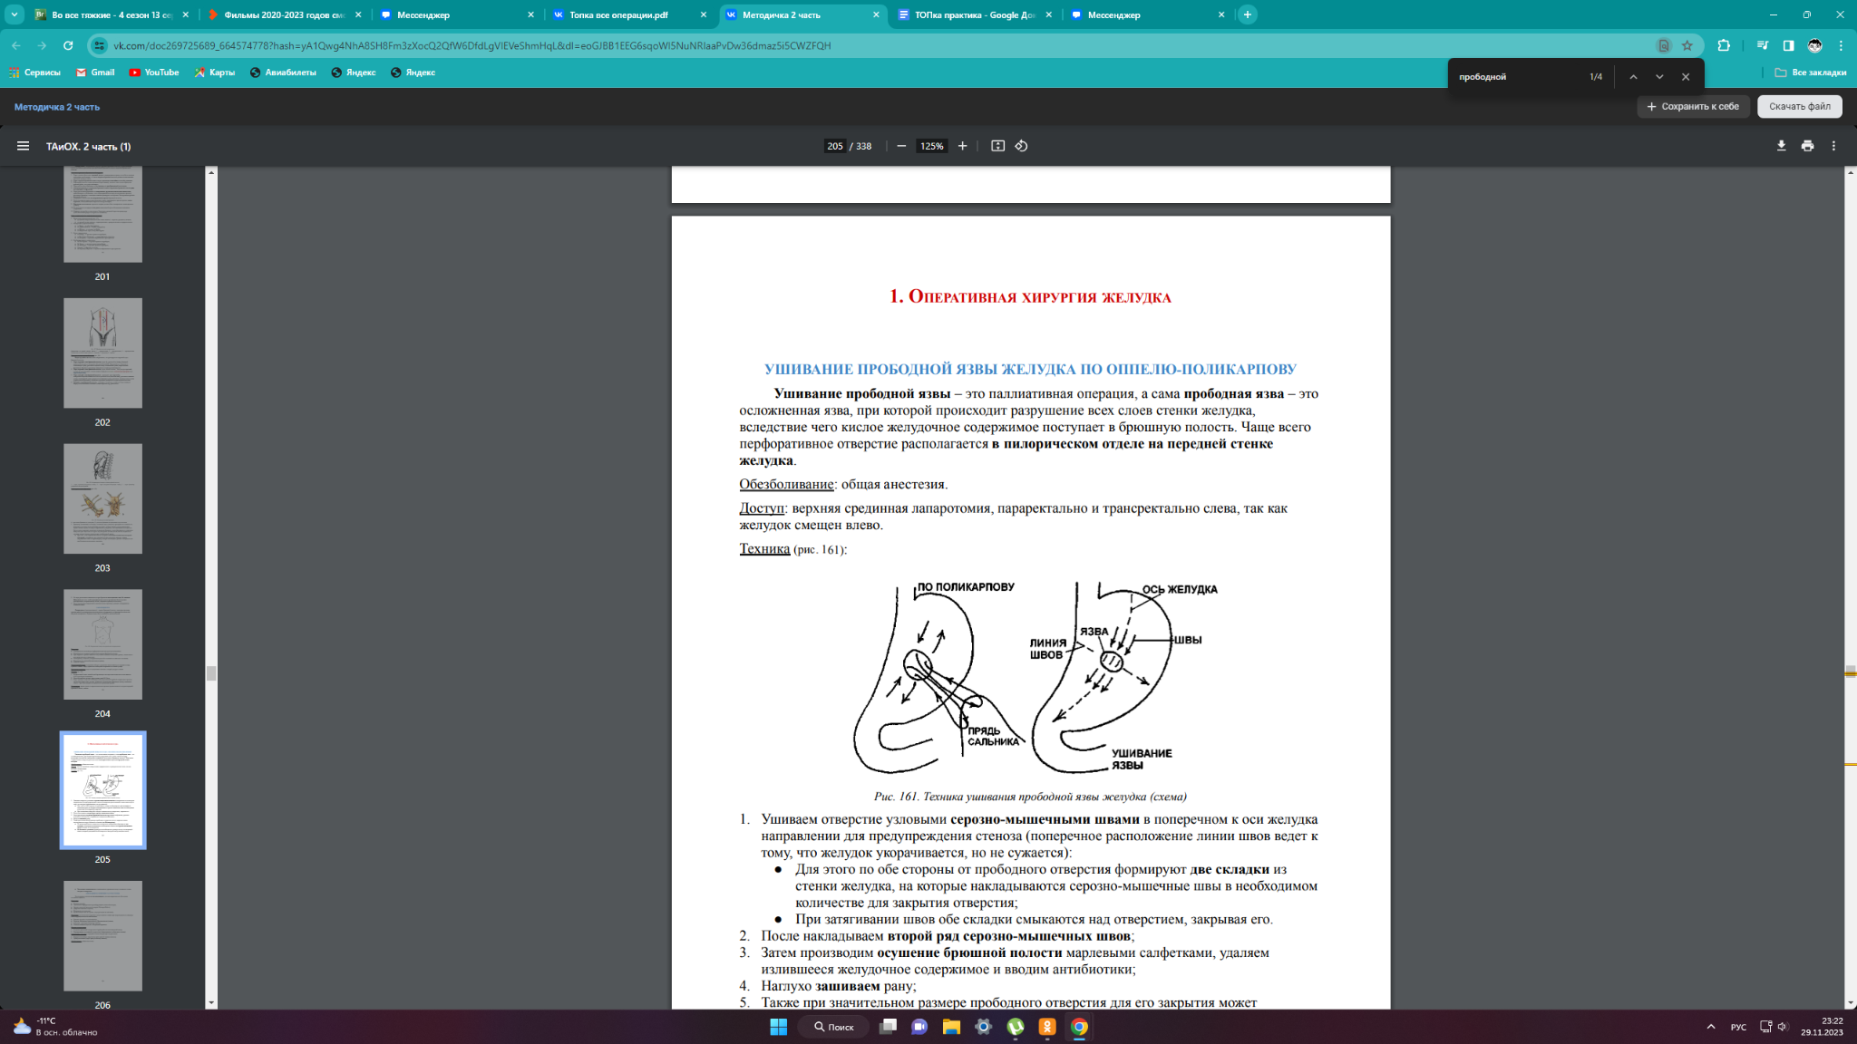Open the 'Методичка 2 часть' header link

[57, 107]
